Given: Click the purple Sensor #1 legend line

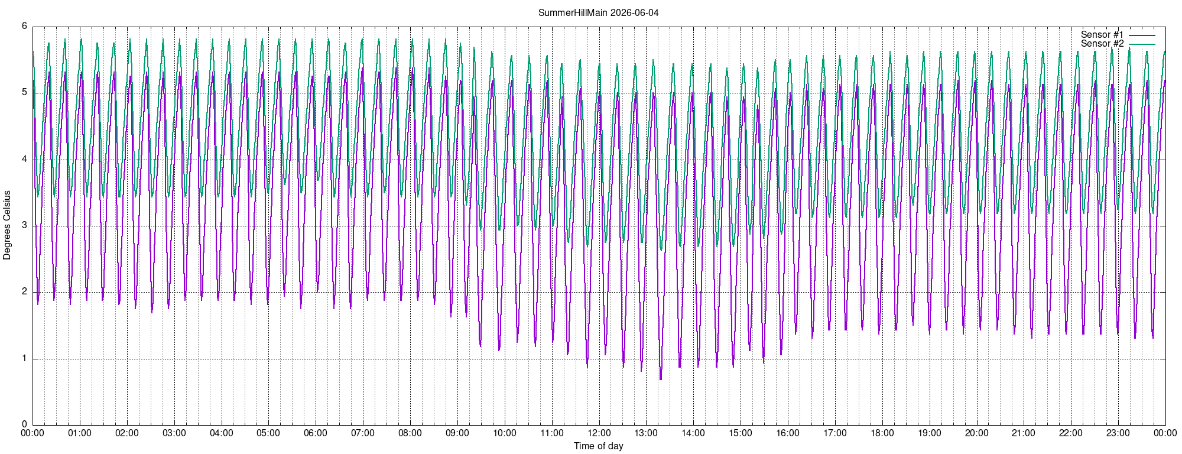Looking at the screenshot, I should (1142, 35).
